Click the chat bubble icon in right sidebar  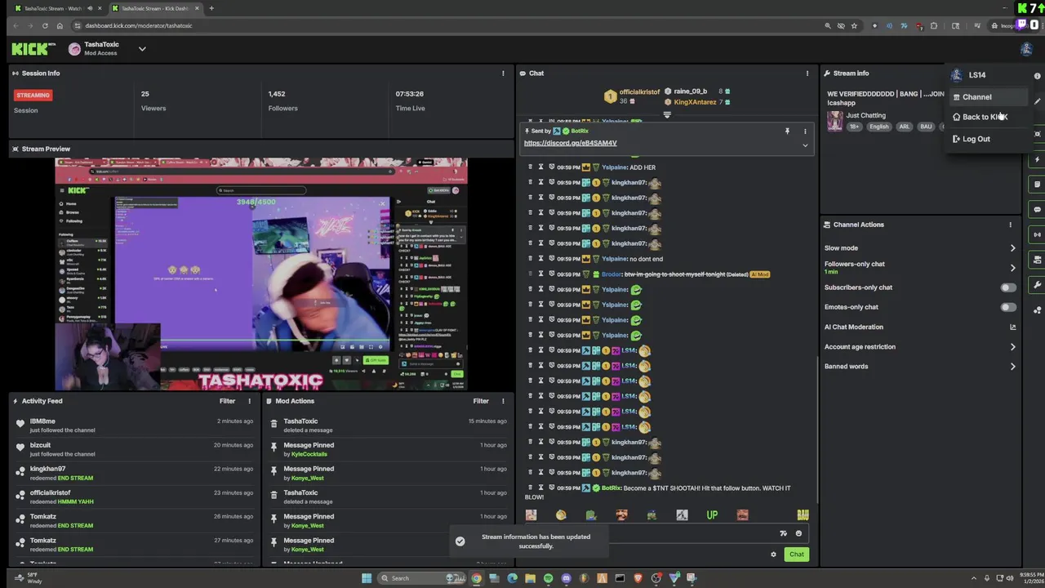pos(1038,210)
